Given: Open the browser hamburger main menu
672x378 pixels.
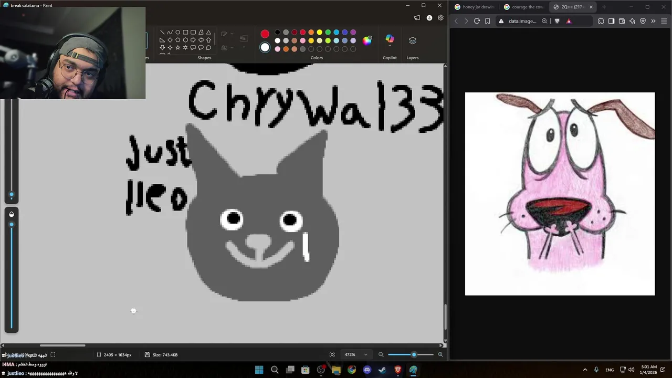Looking at the screenshot, I should click(x=664, y=21).
